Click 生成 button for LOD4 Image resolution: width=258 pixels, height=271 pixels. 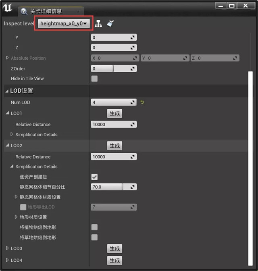[x=115, y=261]
